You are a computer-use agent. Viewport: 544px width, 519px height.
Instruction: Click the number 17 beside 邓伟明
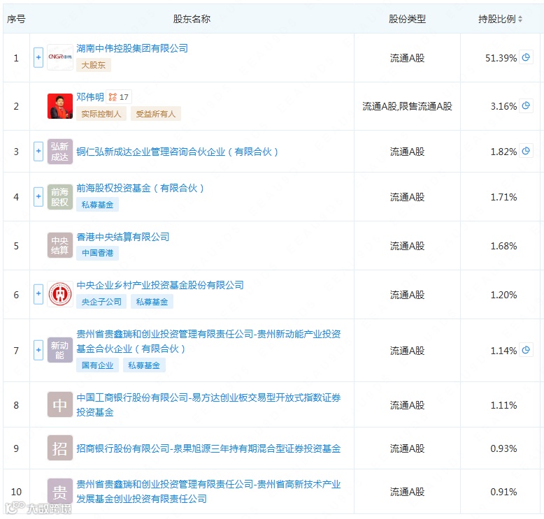click(x=124, y=97)
